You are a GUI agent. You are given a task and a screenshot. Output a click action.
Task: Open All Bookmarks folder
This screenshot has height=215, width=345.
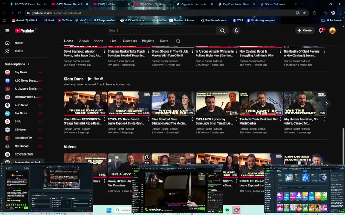(x=332, y=21)
